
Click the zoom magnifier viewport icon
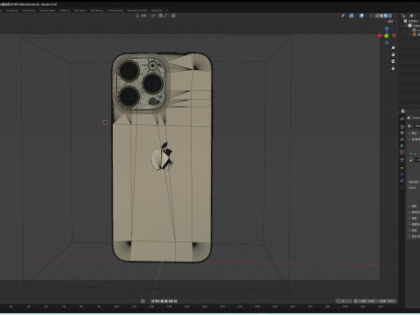click(393, 48)
